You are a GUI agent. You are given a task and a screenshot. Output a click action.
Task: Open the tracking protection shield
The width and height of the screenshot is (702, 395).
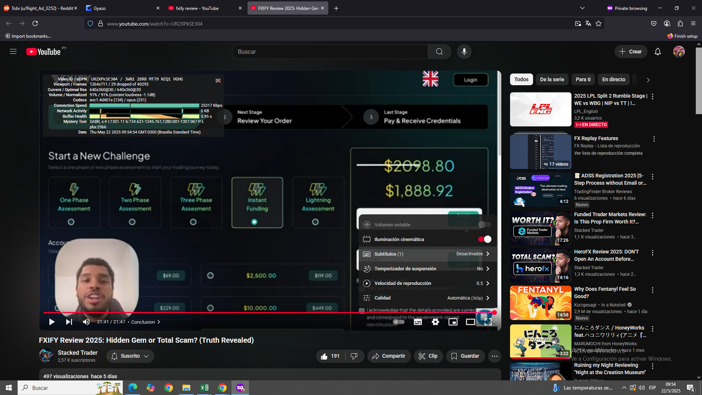point(90,23)
